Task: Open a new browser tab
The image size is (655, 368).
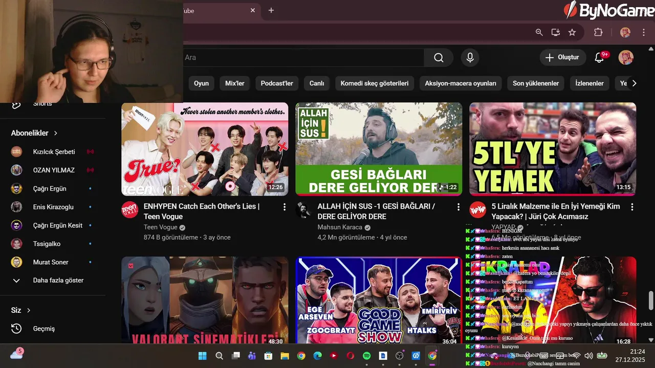Action: (271, 10)
